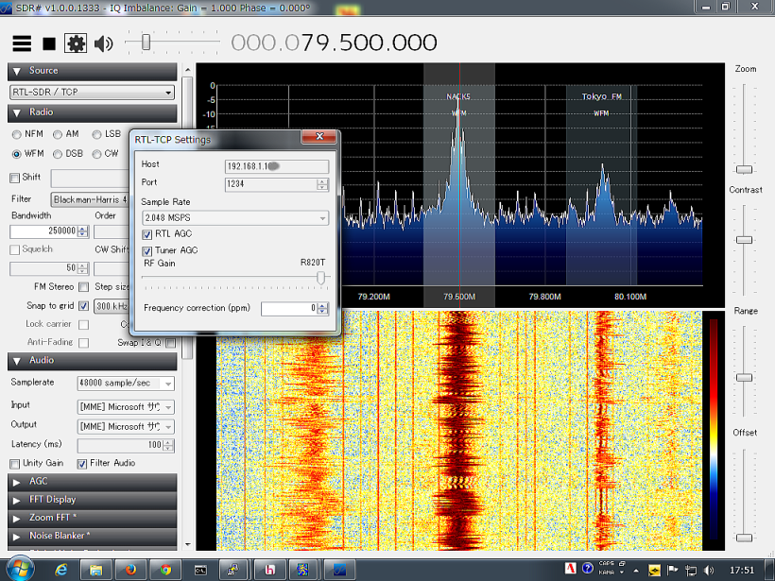Adjust the Range slider
Viewport: 775px width, 581px height.
[745, 378]
